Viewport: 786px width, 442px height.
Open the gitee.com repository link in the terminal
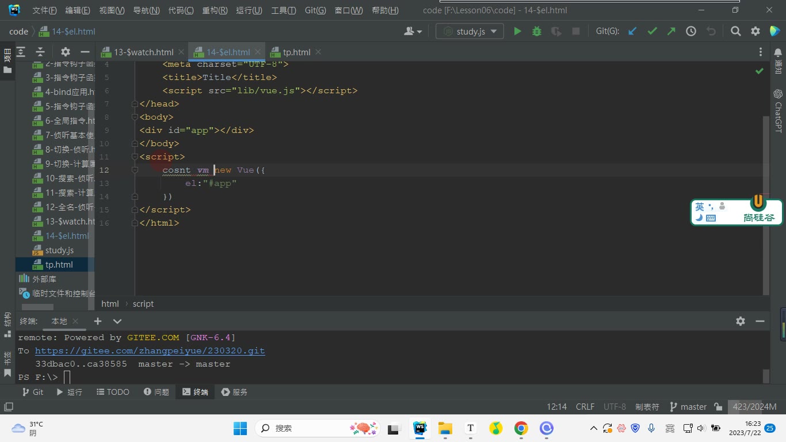point(150,350)
